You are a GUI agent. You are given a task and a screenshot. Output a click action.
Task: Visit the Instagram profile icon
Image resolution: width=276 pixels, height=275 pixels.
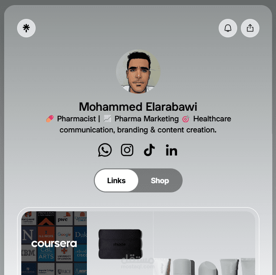(127, 150)
